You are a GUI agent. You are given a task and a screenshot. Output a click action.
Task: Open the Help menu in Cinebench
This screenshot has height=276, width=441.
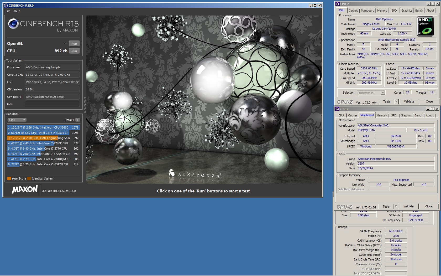(17, 11)
